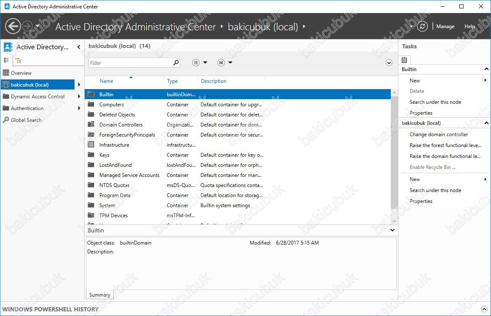
Task: Collapse the Builtin details section
Action: pos(392,230)
